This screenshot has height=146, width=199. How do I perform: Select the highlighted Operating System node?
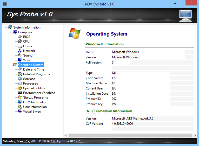point(31,65)
